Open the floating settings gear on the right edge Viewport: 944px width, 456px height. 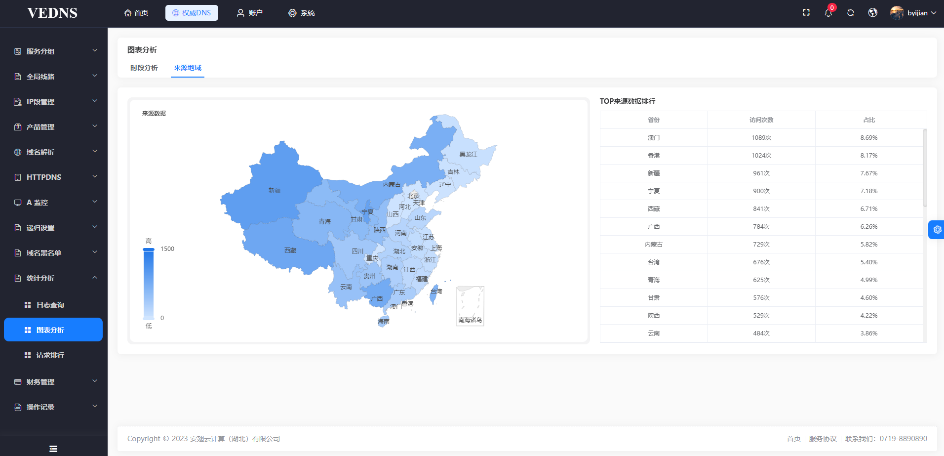click(x=937, y=229)
